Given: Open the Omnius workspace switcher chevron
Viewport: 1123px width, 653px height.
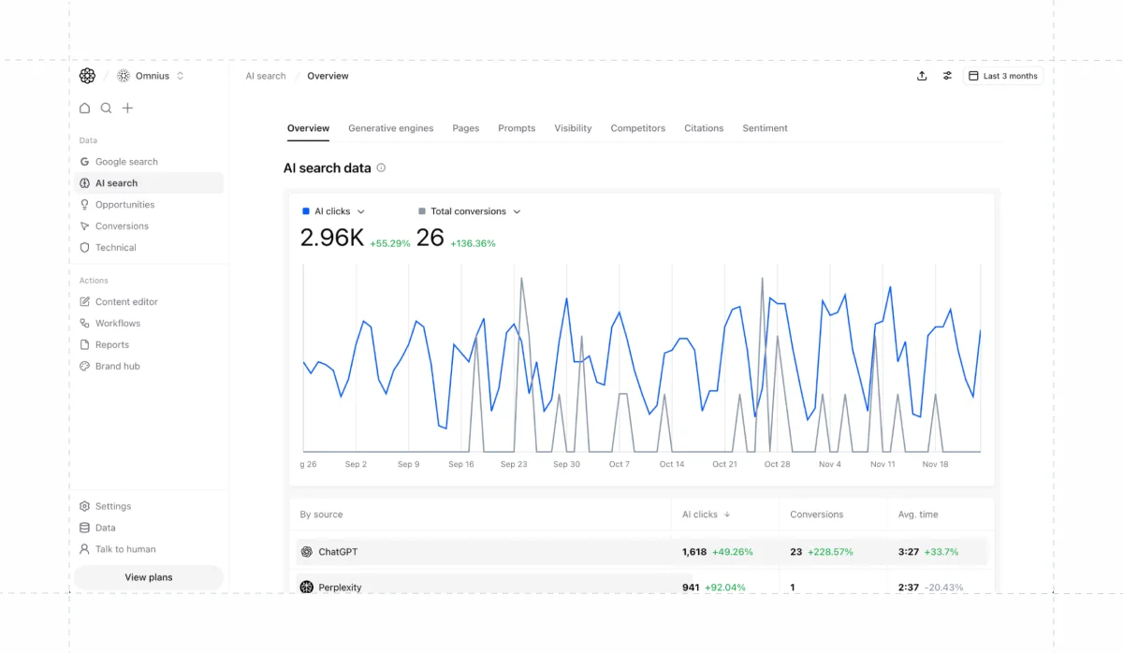Looking at the screenshot, I should pyautogui.click(x=179, y=76).
